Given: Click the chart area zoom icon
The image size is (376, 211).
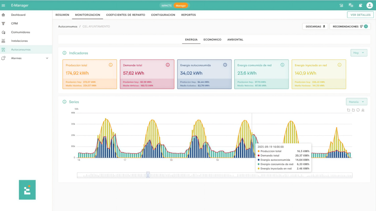Looking at the screenshot, I should (348, 110).
